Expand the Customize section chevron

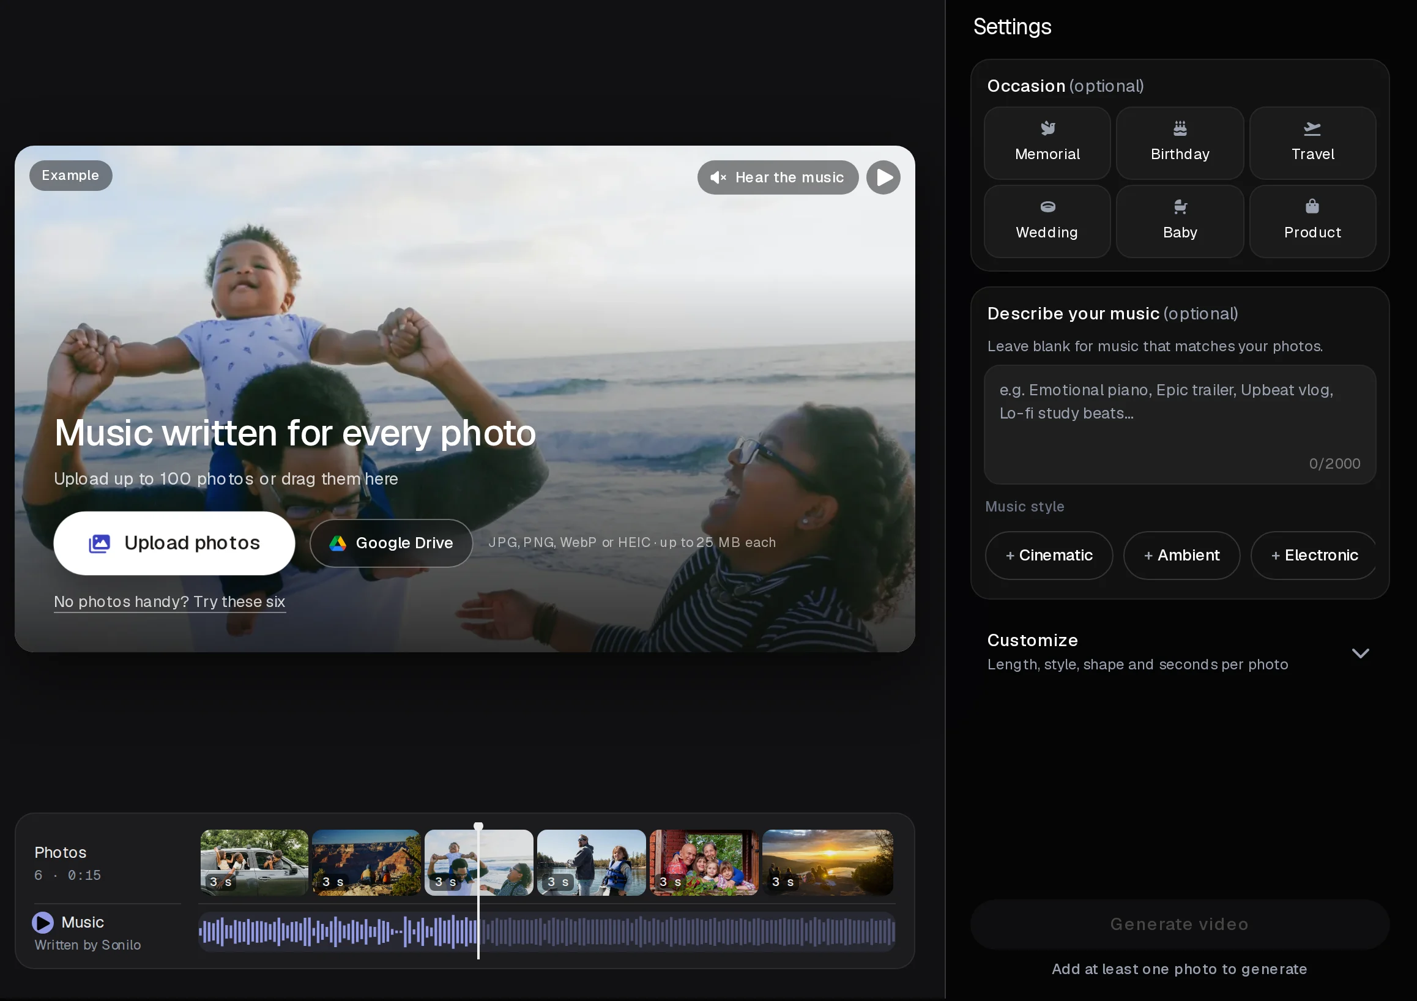coord(1360,653)
